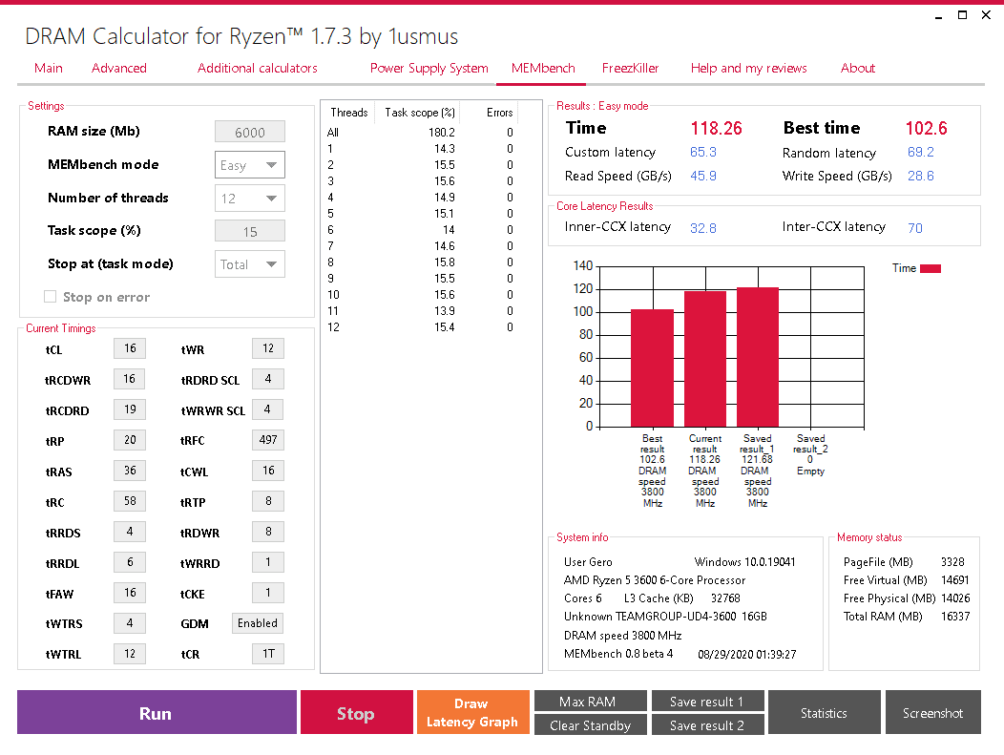Screen dimensions: 1004x755
Task: Start the benchmark with Run button
Action: click(157, 712)
